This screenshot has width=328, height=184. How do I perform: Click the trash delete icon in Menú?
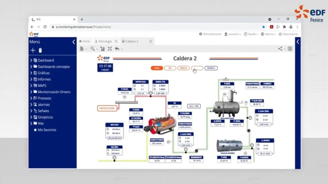tap(40, 51)
